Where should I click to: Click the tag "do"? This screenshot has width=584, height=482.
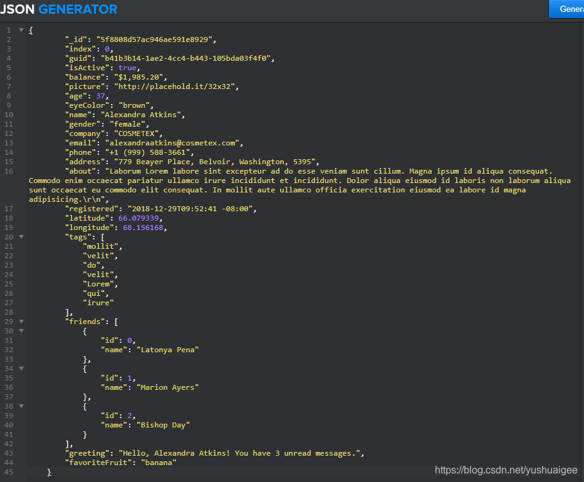coord(91,265)
